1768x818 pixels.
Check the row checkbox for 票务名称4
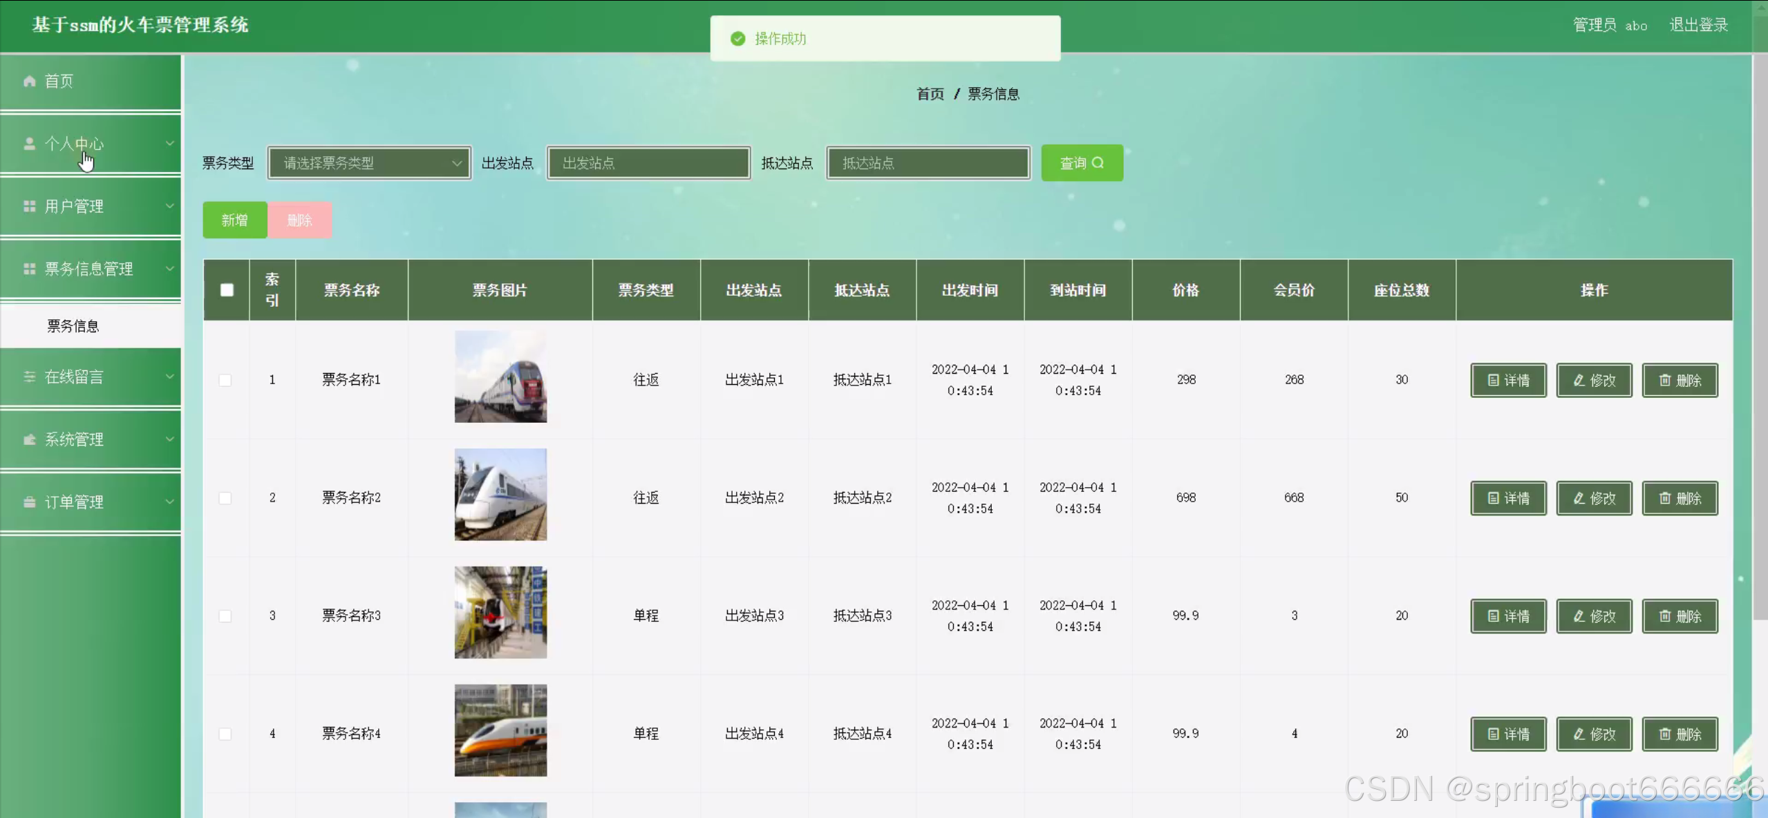click(225, 734)
